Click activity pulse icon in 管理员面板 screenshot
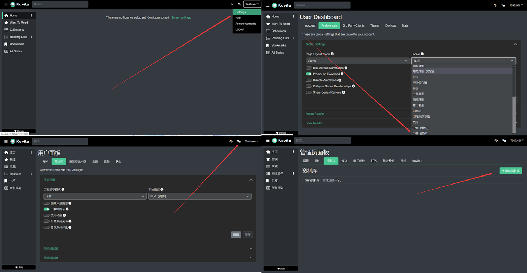This screenshot has height=273, width=527. [495, 140]
